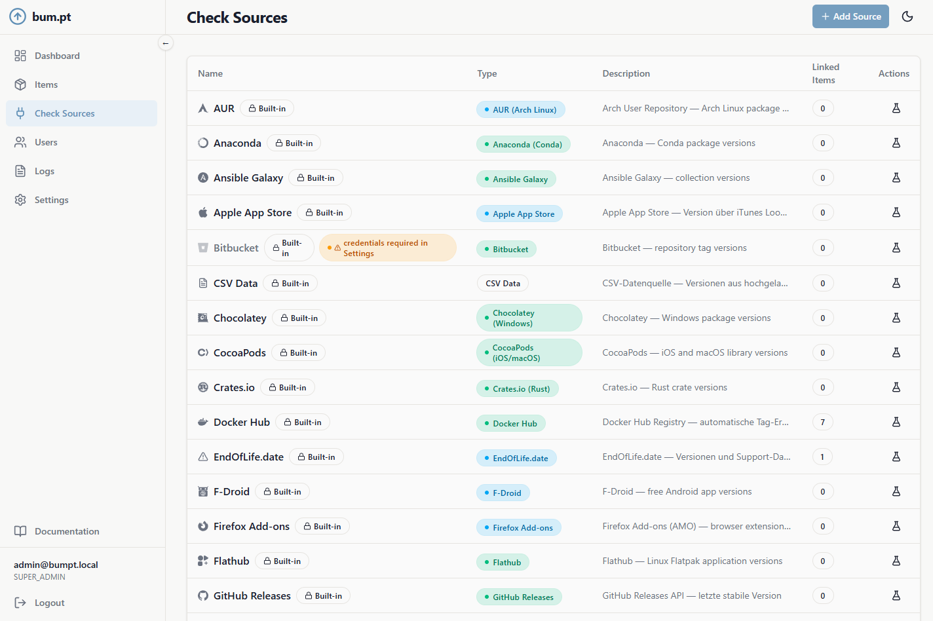Click the Check Sources page heading
Viewport: 933px width, 621px height.
237,18
